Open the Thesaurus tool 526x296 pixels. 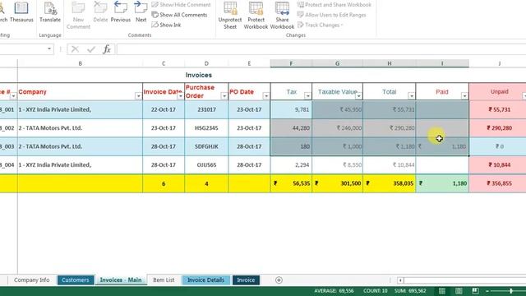click(x=21, y=12)
